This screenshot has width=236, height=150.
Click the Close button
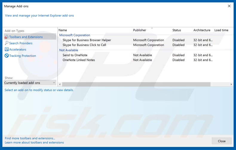[x=222, y=141]
